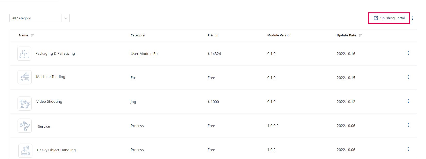Click the Heavy Object Handling module icon
Image resolution: width=426 pixels, height=159 pixels.
click(25, 150)
